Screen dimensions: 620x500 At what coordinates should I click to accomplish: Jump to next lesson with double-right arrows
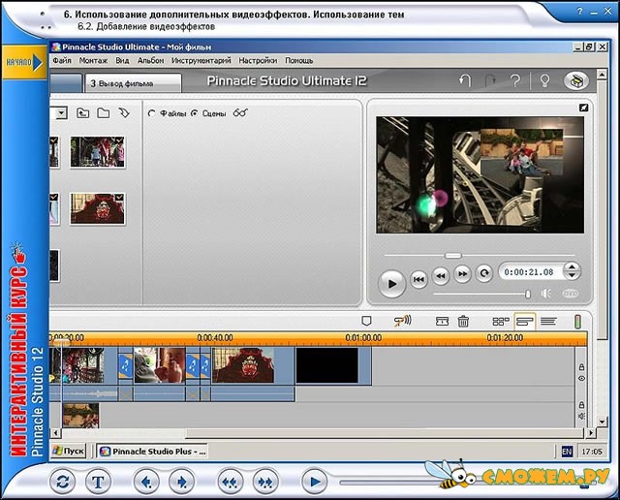[x=265, y=482]
